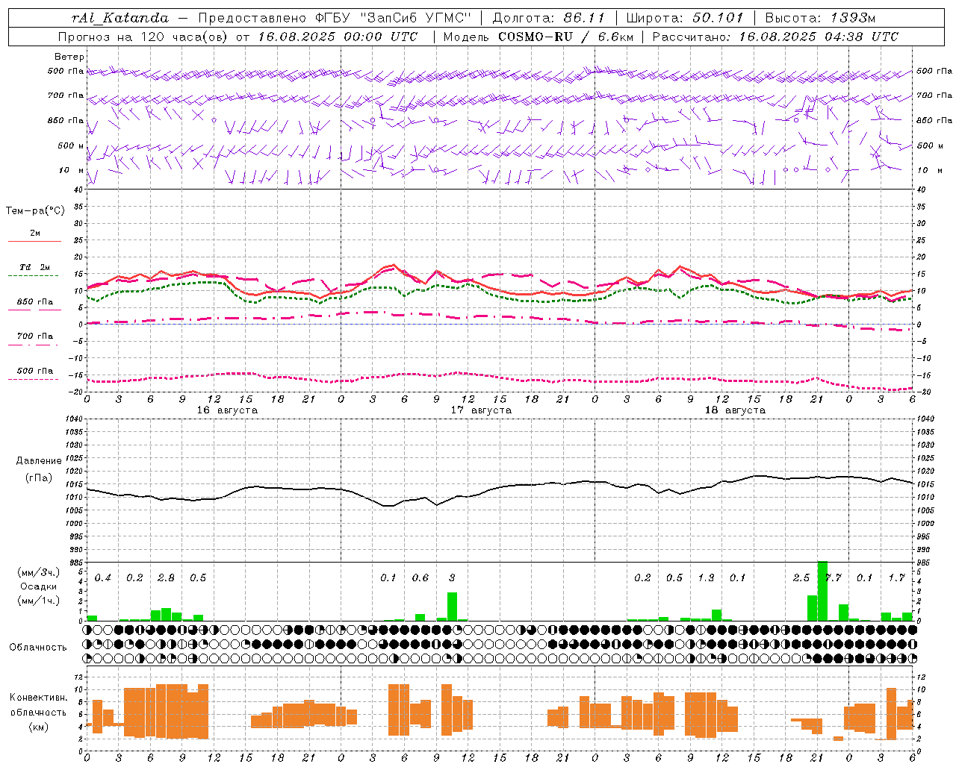Screen dimensions: 956x764
Task: Click the Давление pressure panel label
Action: (39, 461)
